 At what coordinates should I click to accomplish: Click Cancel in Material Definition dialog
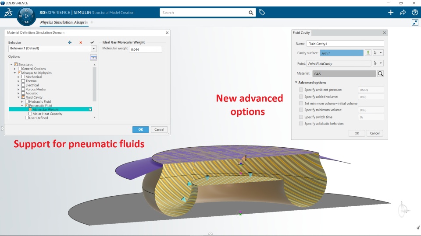159,129
